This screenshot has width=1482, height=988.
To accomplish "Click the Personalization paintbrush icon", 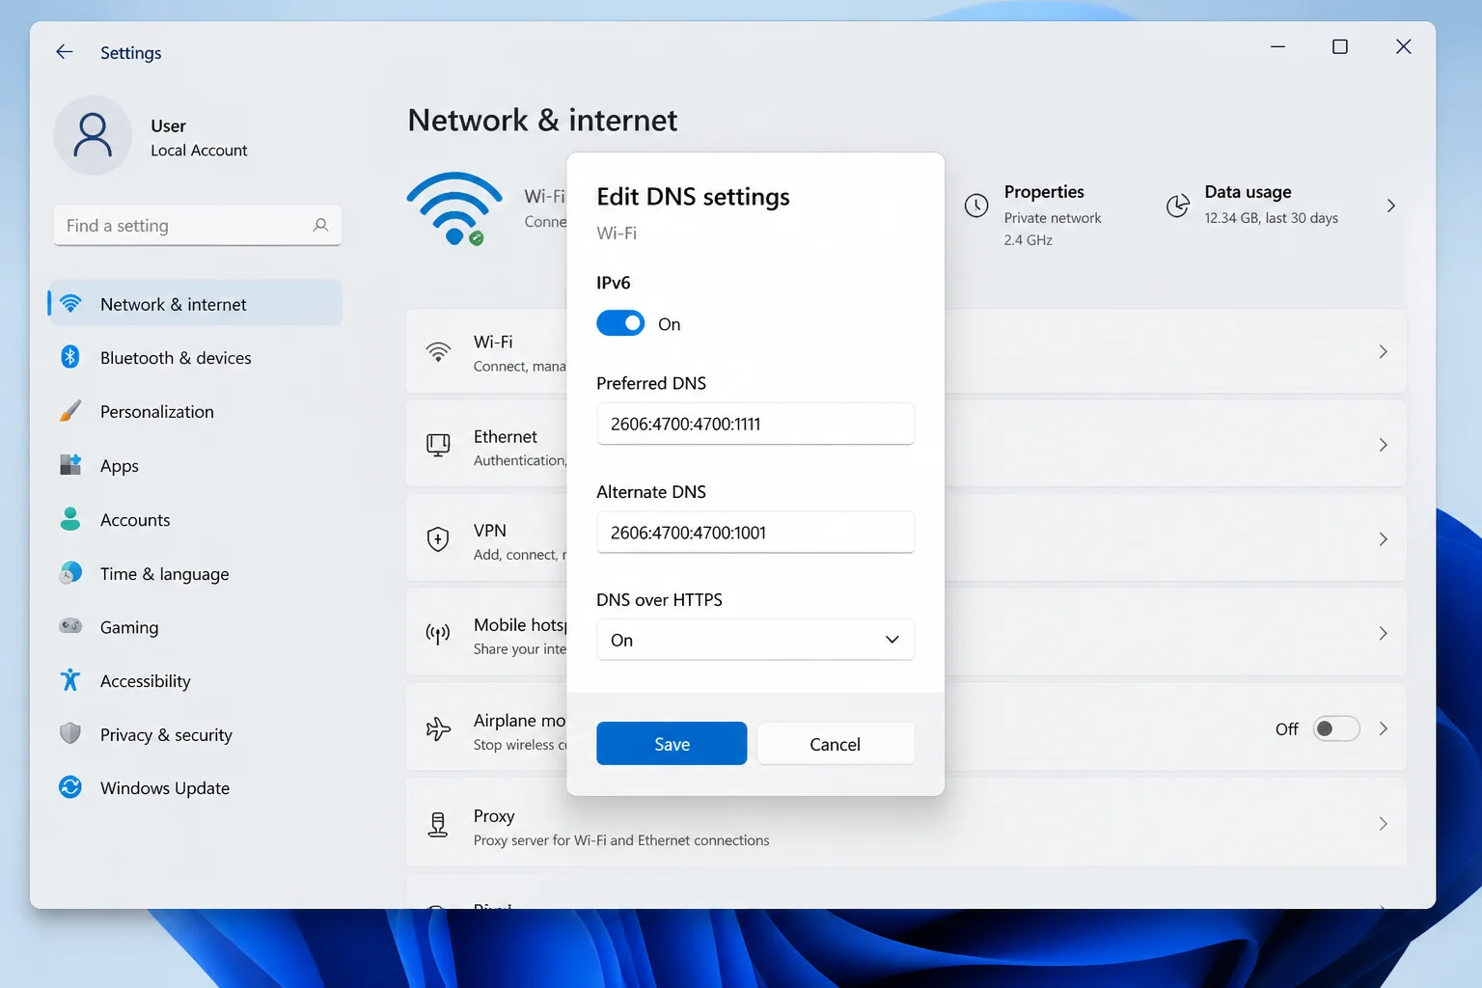I will [x=70, y=411].
